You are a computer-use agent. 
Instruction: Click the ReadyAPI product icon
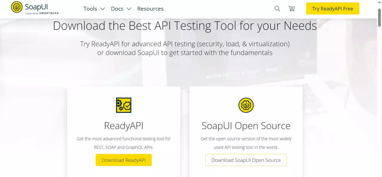[x=124, y=105]
